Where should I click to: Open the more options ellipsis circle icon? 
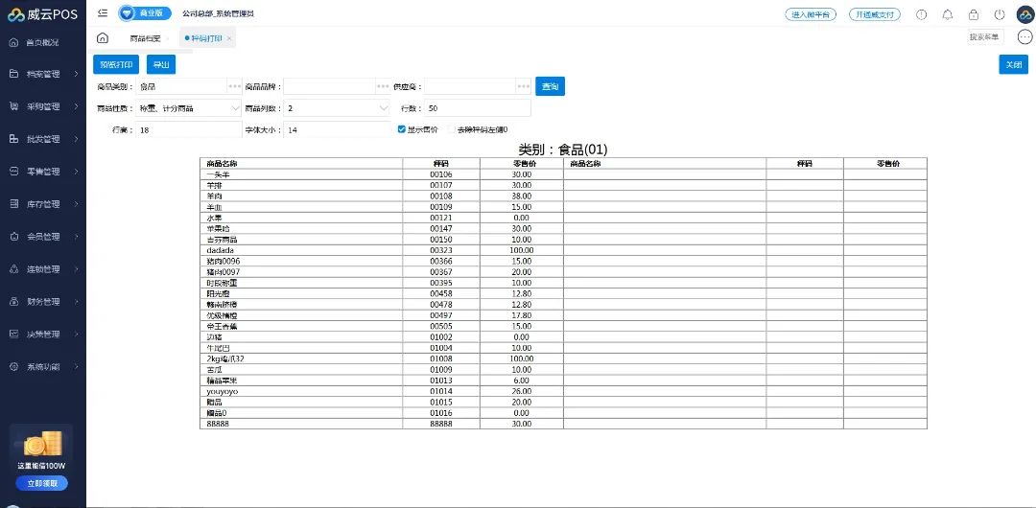click(1024, 37)
